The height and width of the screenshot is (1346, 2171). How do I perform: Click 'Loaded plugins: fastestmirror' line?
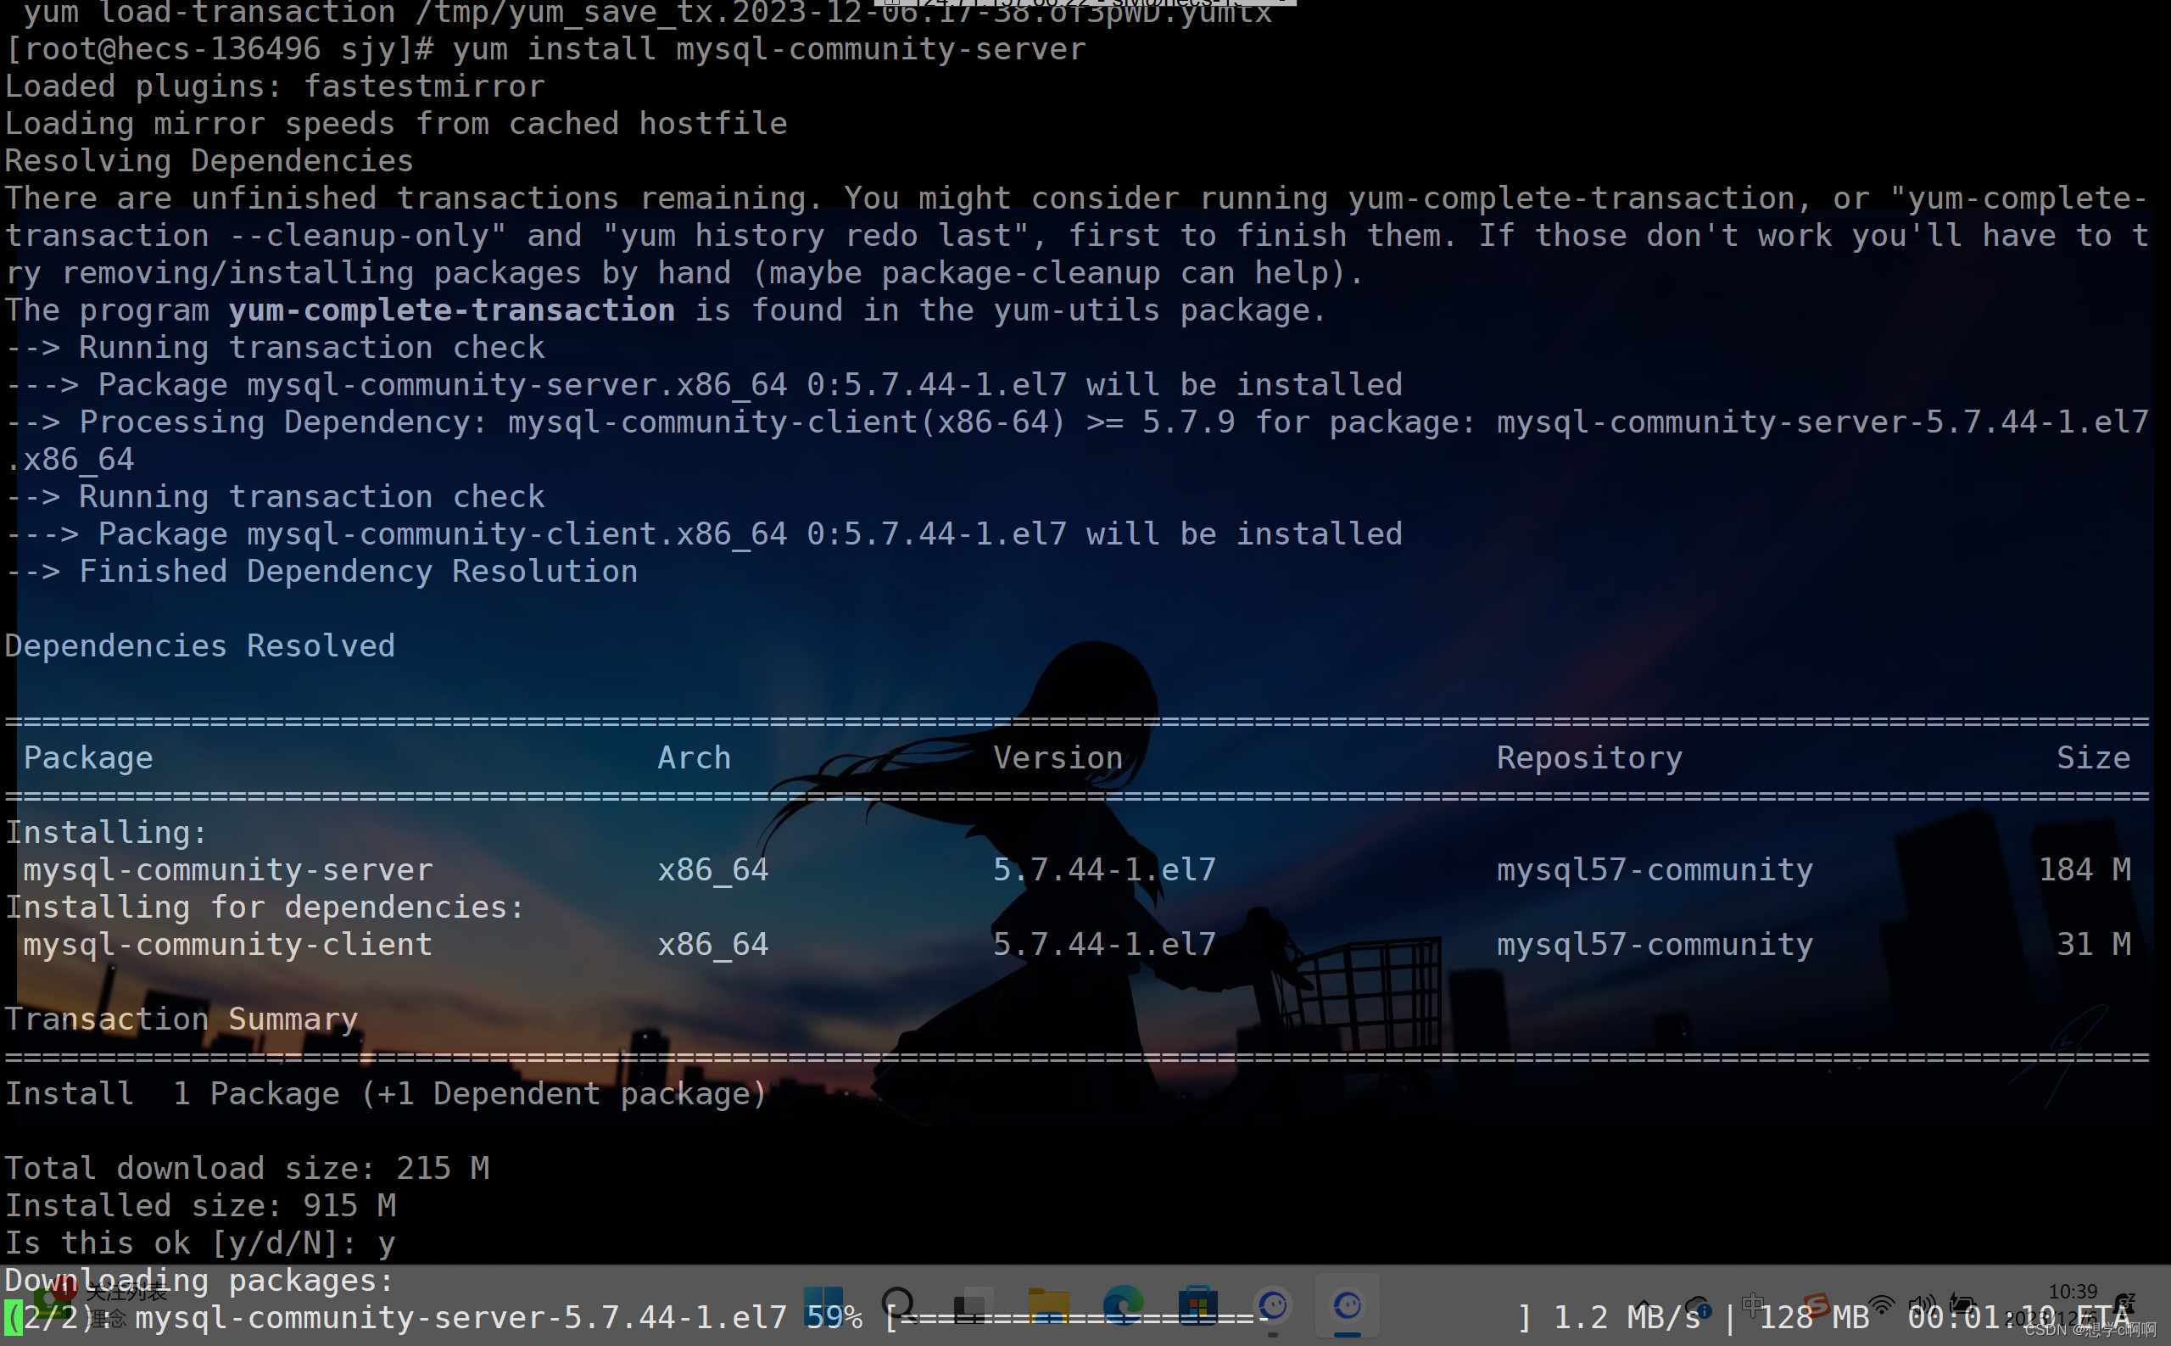click(x=274, y=87)
